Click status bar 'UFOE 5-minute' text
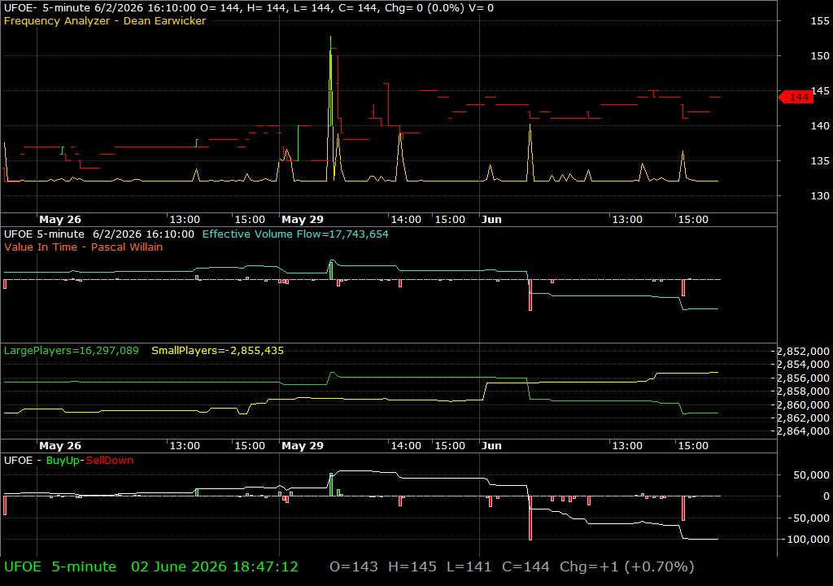 (x=60, y=566)
